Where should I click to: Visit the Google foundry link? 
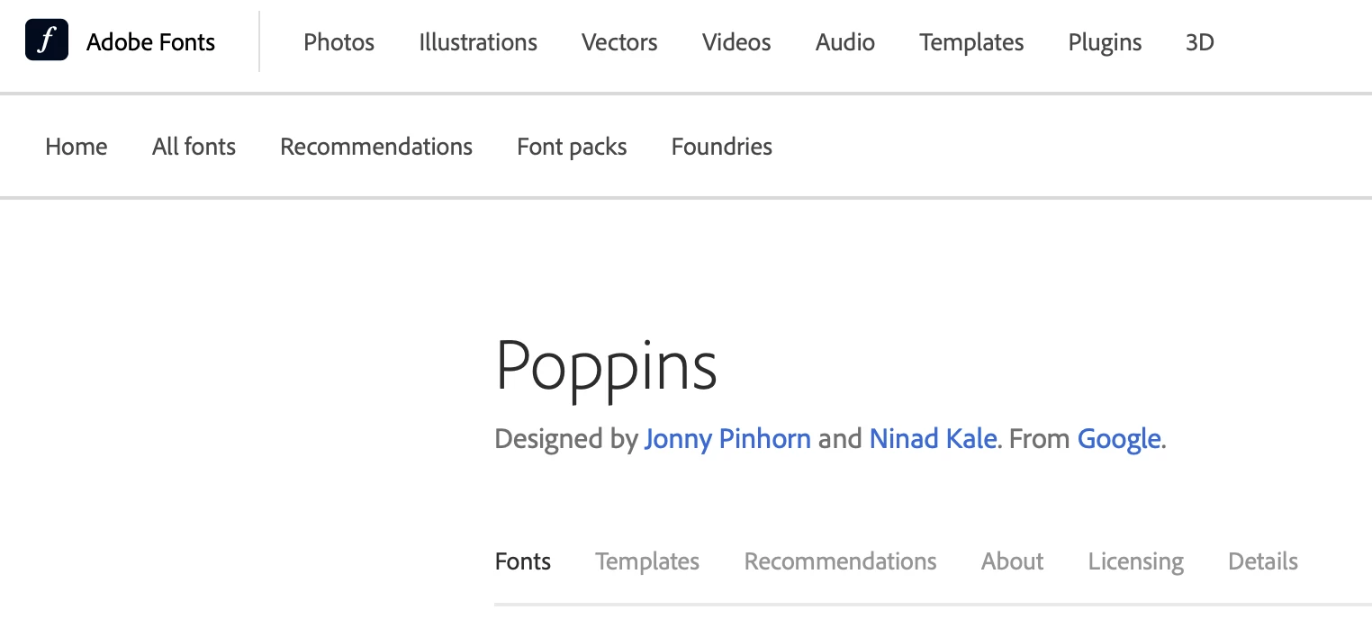pyautogui.click(x=1119, y=439)
